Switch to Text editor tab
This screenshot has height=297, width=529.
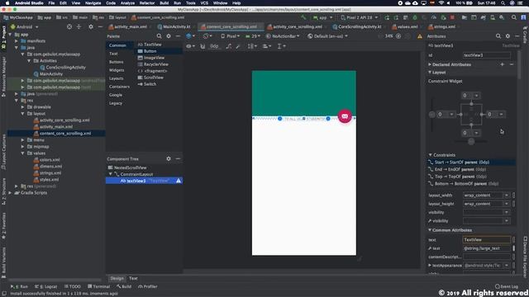(133, 279)
